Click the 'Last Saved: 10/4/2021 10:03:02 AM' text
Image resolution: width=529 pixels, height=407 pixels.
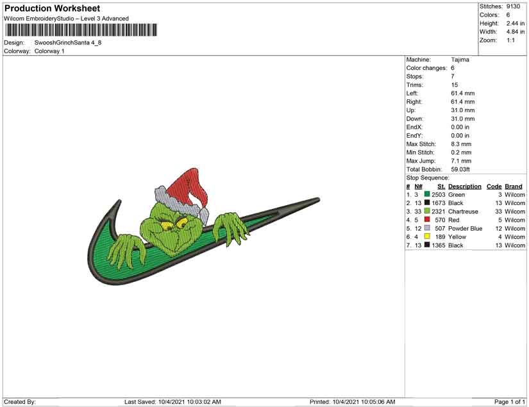[x=172, y=402]
